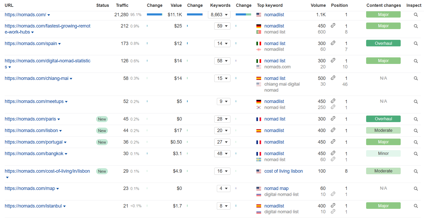Open the 8,663 keywords dropdown
The image size is (424, 218).
[x=219, y=15]
